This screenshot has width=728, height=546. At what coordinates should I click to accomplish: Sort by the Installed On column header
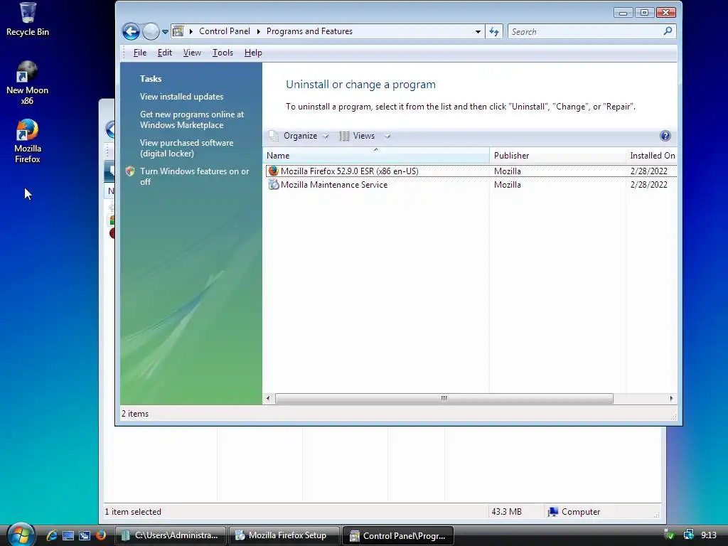click(652, 156)
